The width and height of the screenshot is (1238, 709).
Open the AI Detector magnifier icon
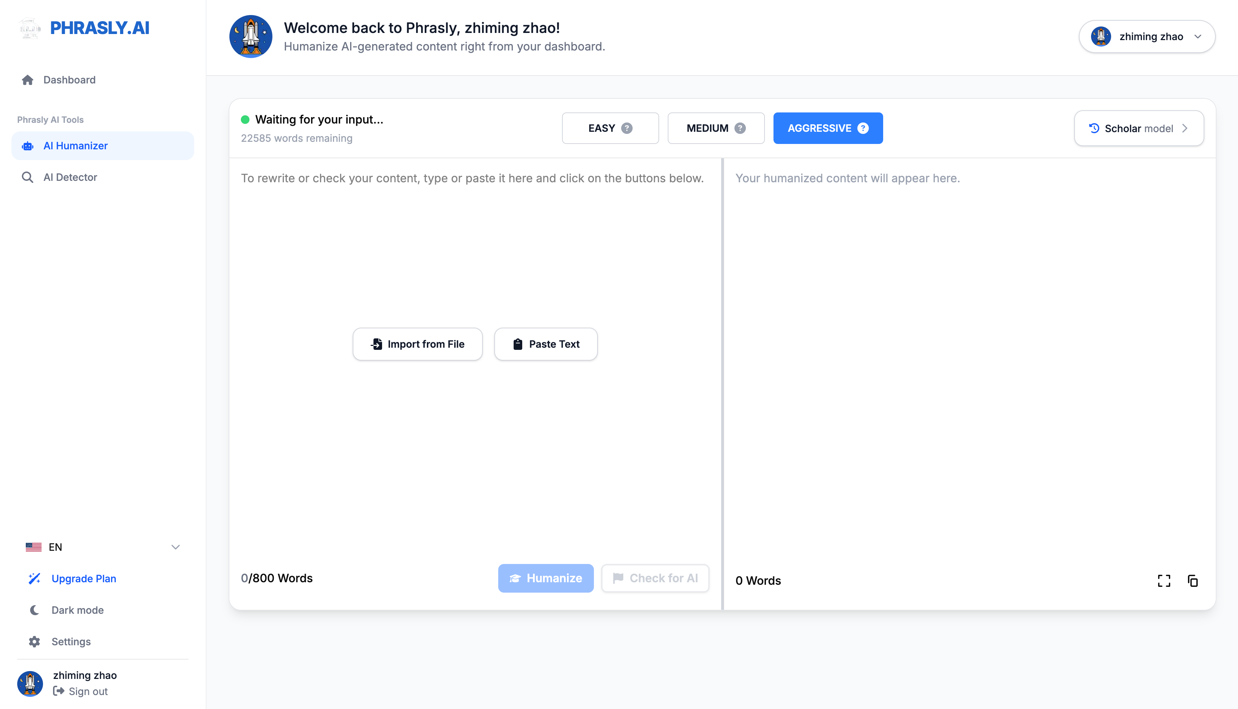pos(27,177)
